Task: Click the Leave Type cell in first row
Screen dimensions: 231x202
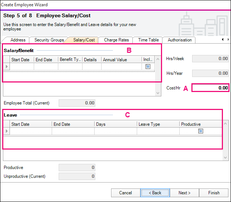Action: pos(158,131)
